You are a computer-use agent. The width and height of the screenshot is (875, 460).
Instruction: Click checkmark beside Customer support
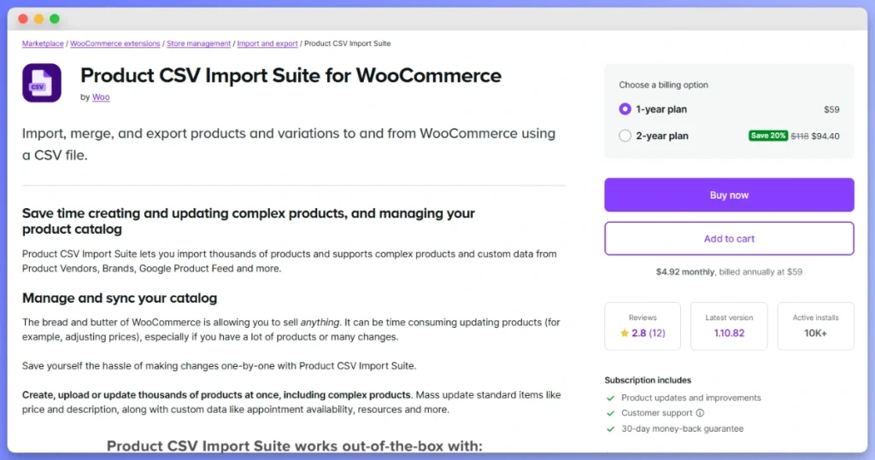(610, 413)
